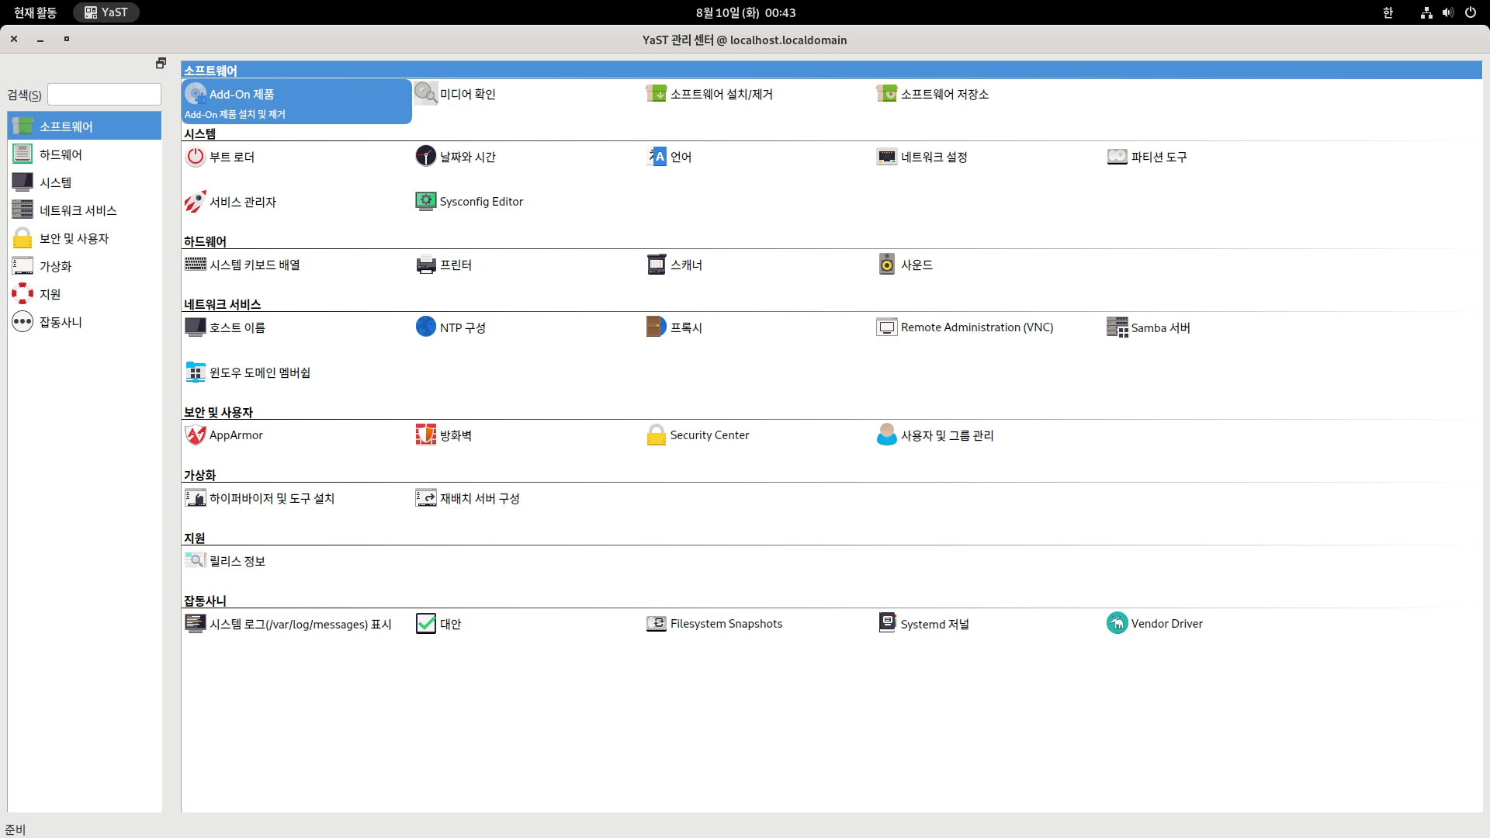Click the sidebar detach button

point(161,63)
